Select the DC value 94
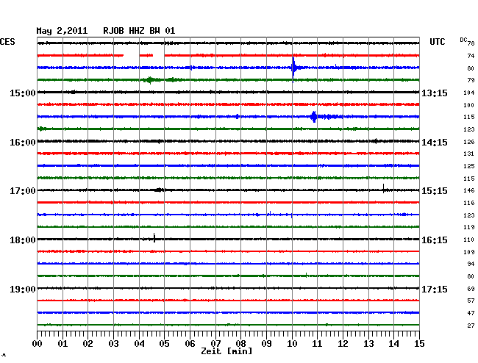This screenshot has width=478, height=363. [471, 264]
